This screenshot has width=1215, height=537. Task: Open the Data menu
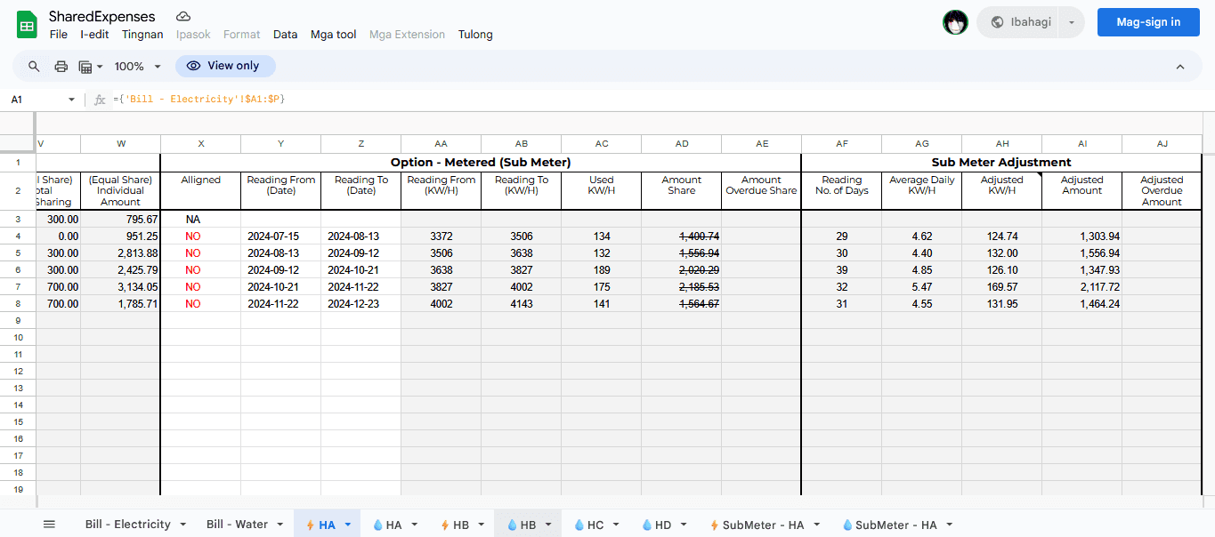click(285, 35)
